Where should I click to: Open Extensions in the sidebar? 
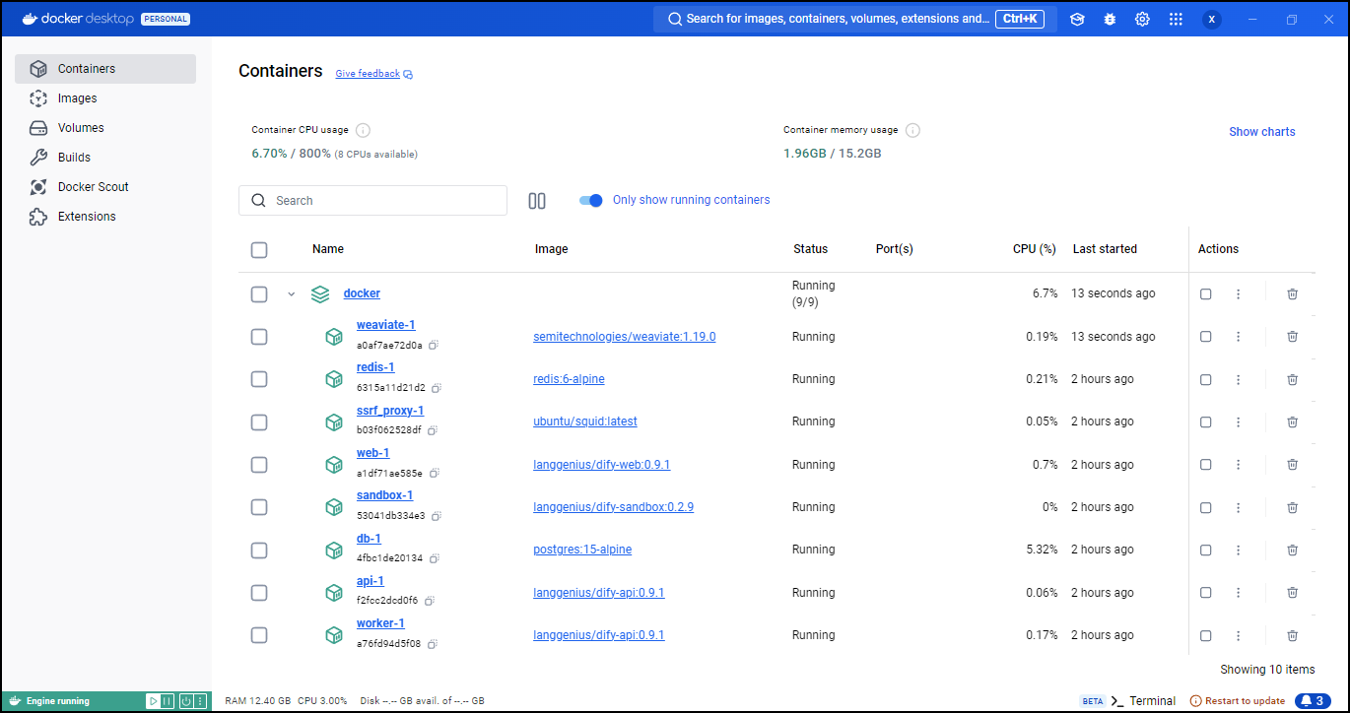(x=105, y=217)
